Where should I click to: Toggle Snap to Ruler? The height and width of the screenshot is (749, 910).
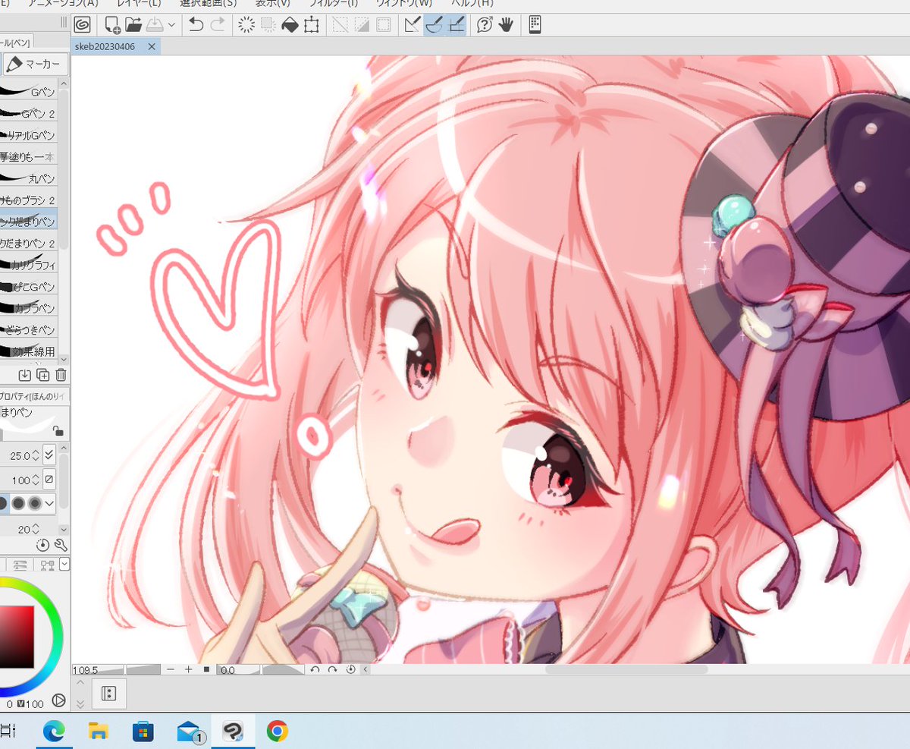pos(413,25)
